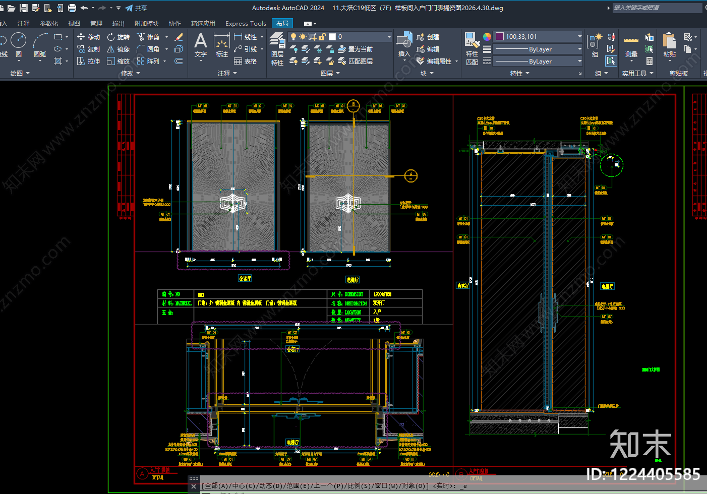Click the 匹配图层 (Match Layer) button
The height and width of the screenshot is (494, 707).
(x=356, y=61)
